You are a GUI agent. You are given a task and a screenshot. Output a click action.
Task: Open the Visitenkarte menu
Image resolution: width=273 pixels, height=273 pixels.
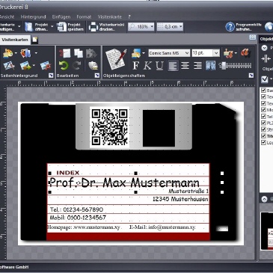tap(110, 16)
